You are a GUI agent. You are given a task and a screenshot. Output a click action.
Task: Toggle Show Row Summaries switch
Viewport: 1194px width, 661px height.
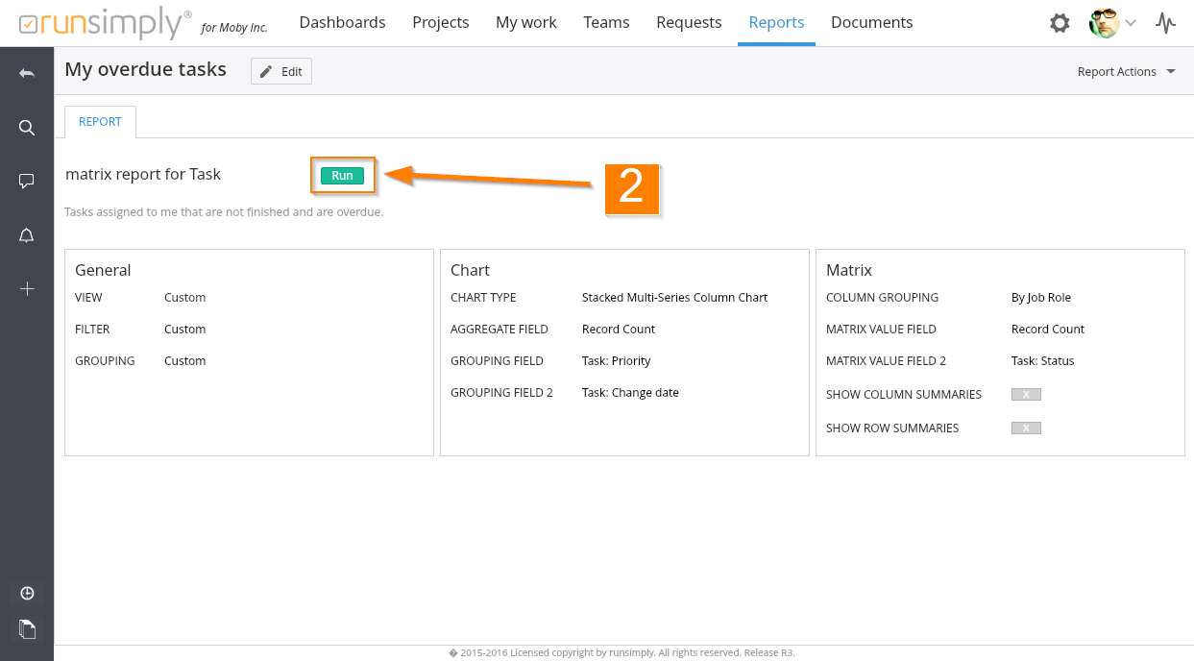[x=1026, y=428]
